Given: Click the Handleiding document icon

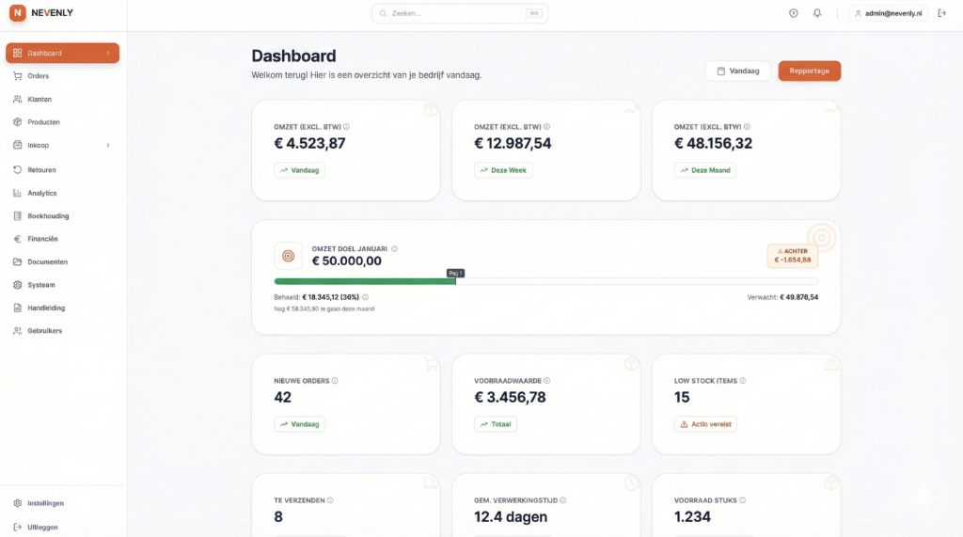Looking at the screenshot, I should (x=17, y=308).
